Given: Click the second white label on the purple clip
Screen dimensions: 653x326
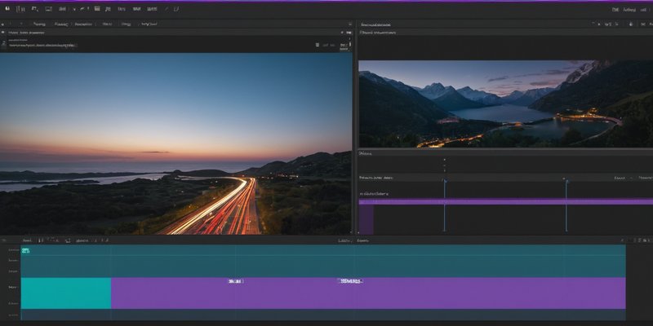Looking at the screenshot, I should click(350, 281).
